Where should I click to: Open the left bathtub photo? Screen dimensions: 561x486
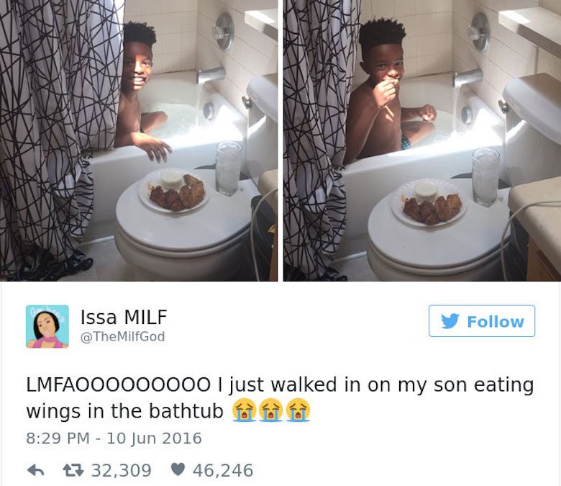point(139,140)
